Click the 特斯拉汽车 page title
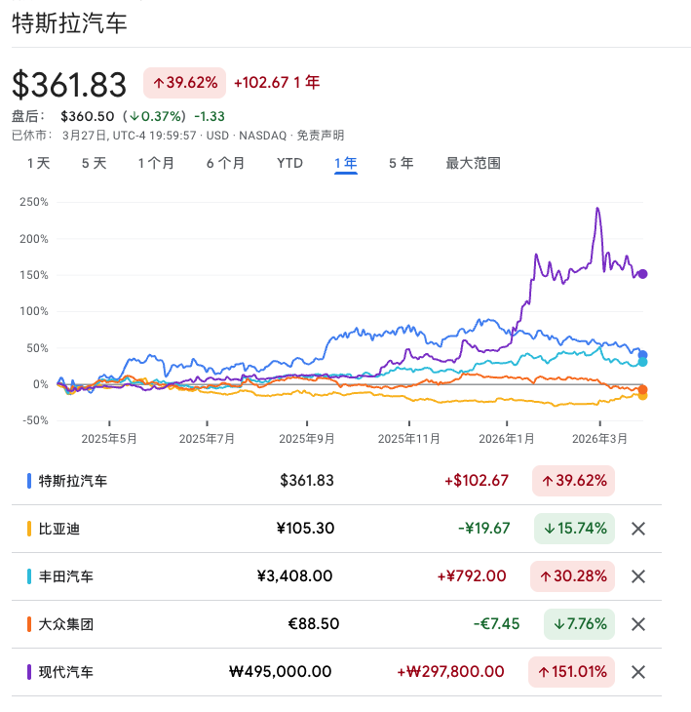 (69, 23)
